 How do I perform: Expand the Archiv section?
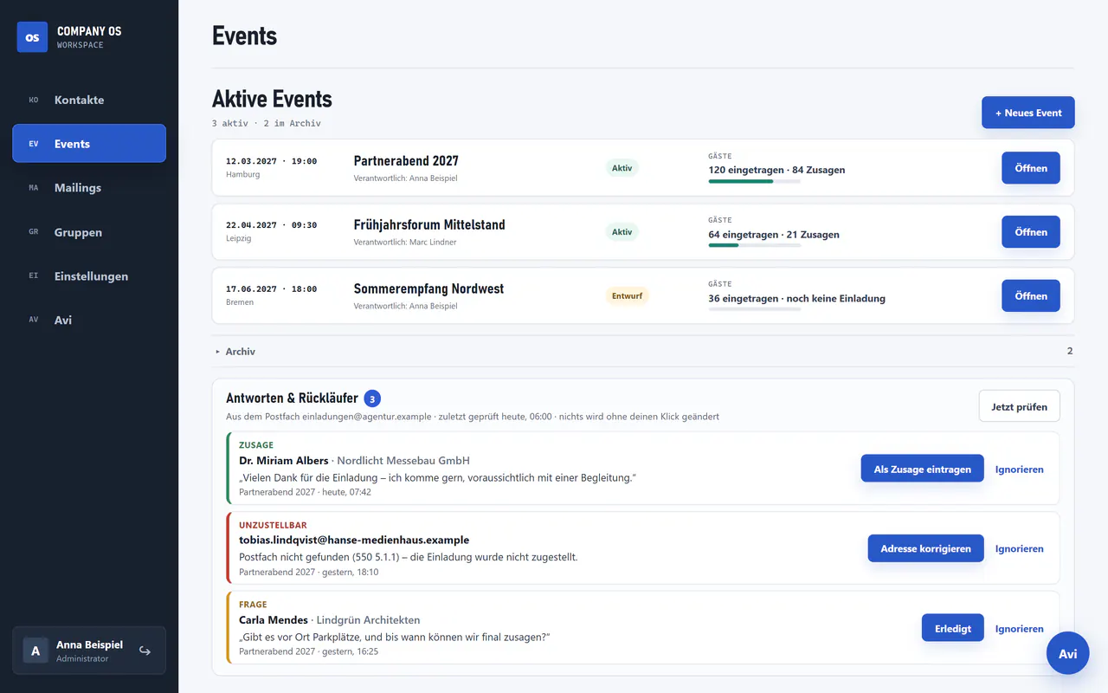[643, 351]
